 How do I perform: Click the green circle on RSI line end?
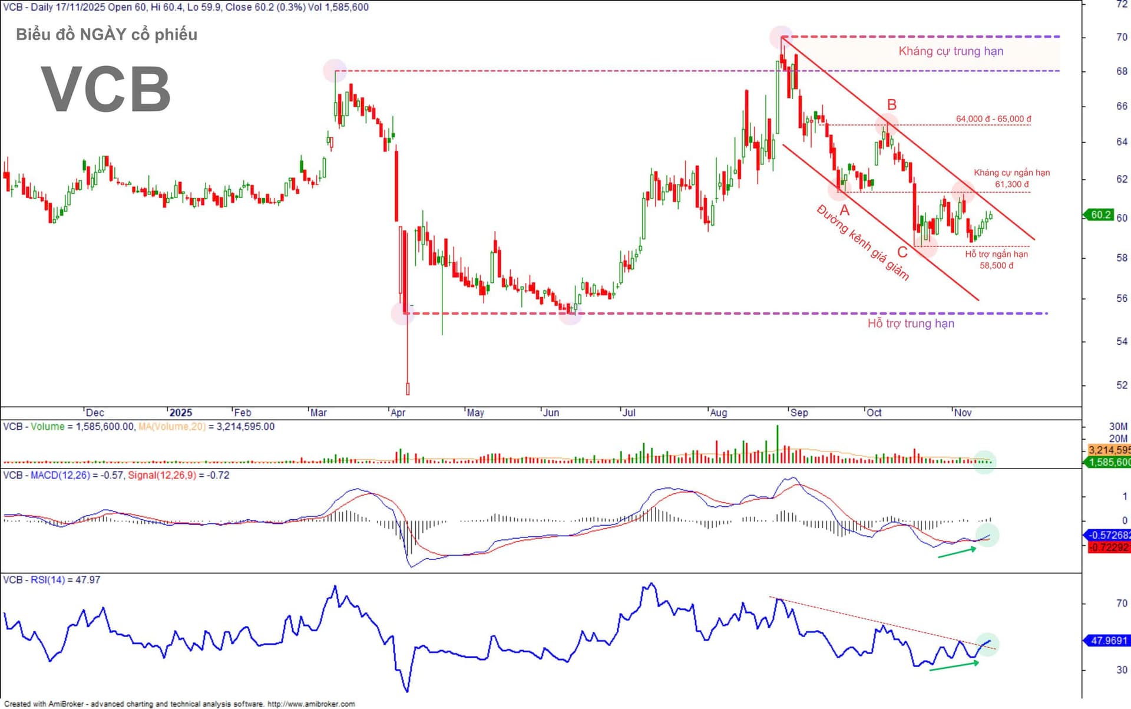point(987,644)
